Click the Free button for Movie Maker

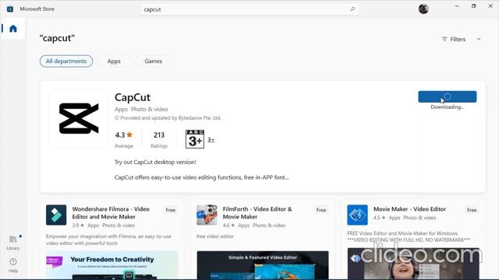472,210
